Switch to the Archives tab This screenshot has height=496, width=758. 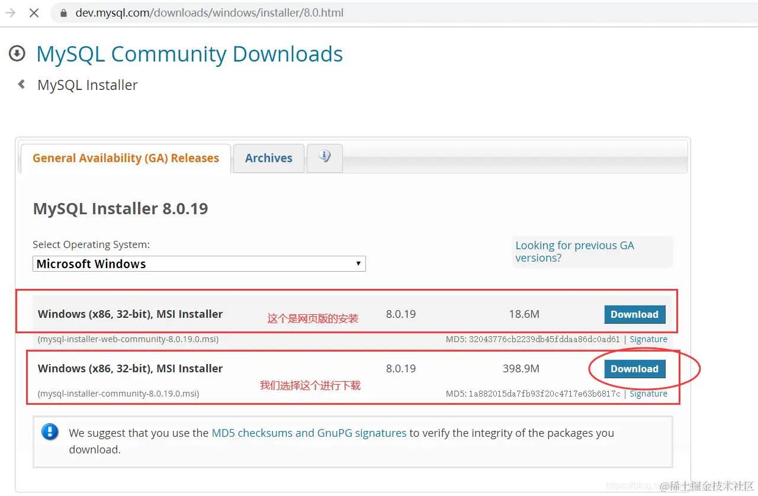pos(269,158)
